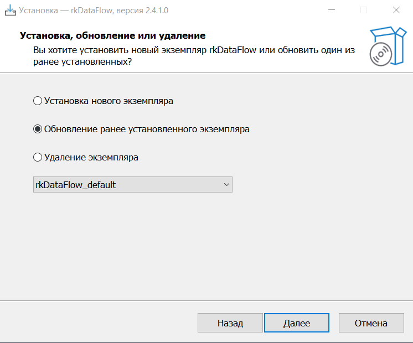Click the description text under the heading

[x=194, y=56]
